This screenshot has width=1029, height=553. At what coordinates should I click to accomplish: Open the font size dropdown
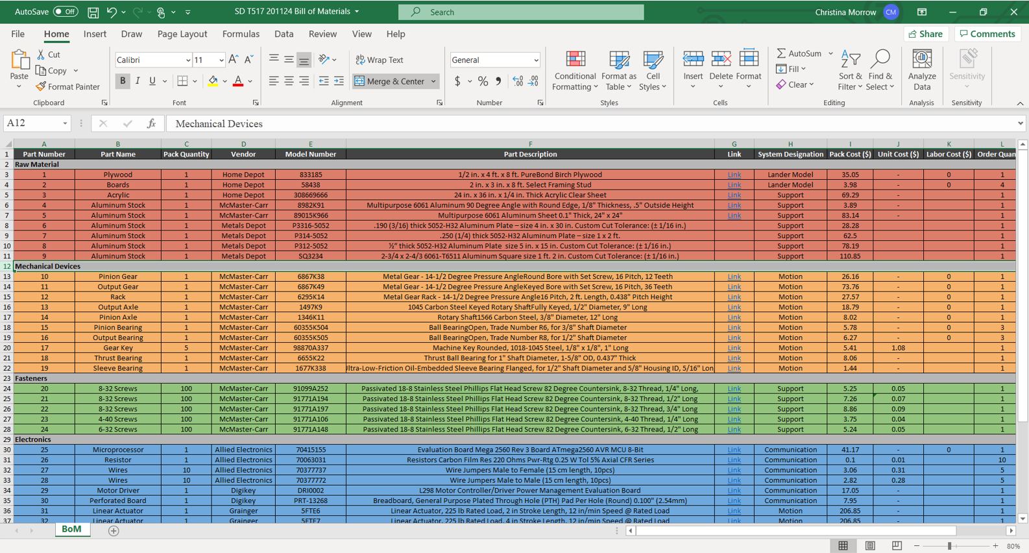(x=221, y=60)
